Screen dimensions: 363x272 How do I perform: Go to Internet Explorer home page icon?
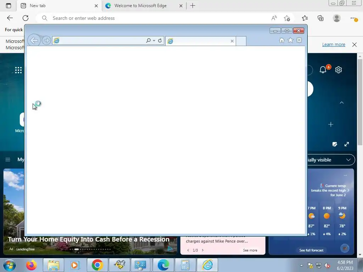(282, 40)
